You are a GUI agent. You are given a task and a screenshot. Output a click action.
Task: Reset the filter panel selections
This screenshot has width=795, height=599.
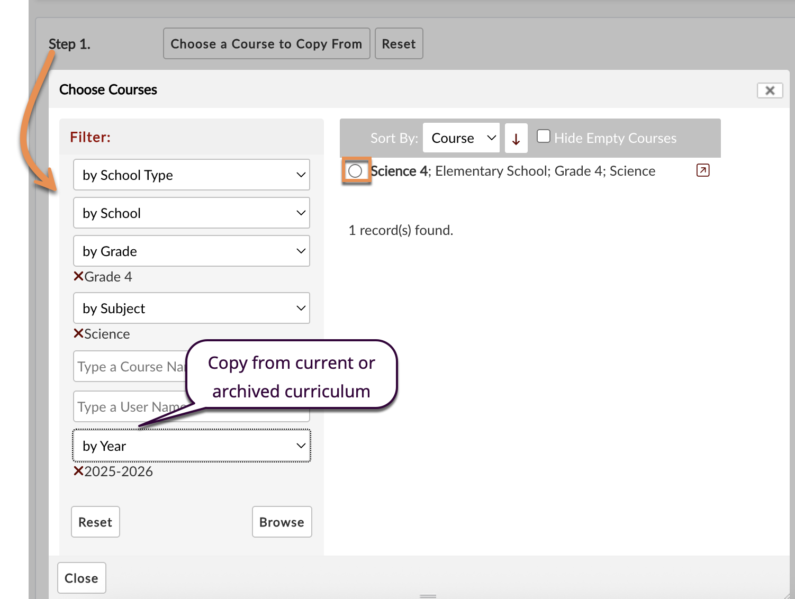[95, 522]
